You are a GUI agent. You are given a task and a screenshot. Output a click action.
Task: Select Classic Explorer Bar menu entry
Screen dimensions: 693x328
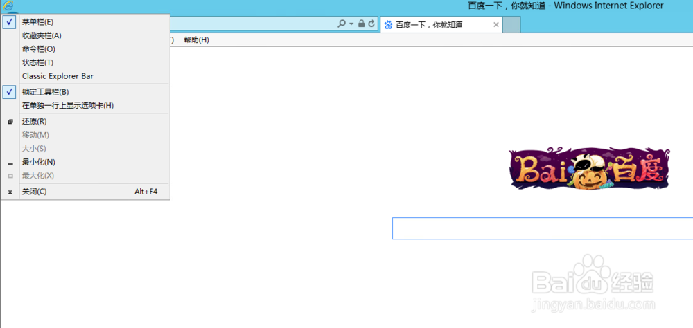click(85, 76)
